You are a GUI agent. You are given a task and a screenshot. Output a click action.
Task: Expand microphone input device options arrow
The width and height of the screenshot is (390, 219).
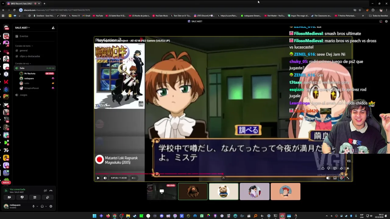(37, 206)
